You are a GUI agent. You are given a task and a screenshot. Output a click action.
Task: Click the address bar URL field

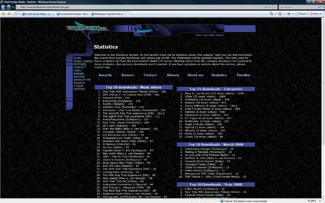pyautogui.click(x=140, y=7)
